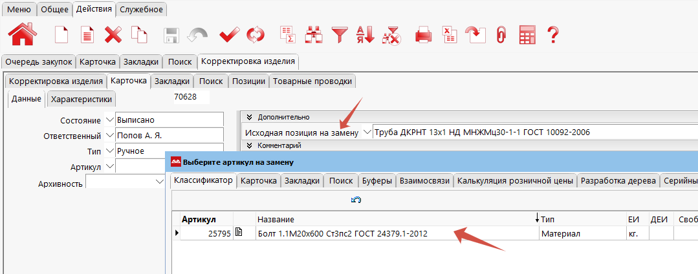Open Закладки tab next to Очередь закупок
This screenshot has width=698, height=274.
click(140, 62)
